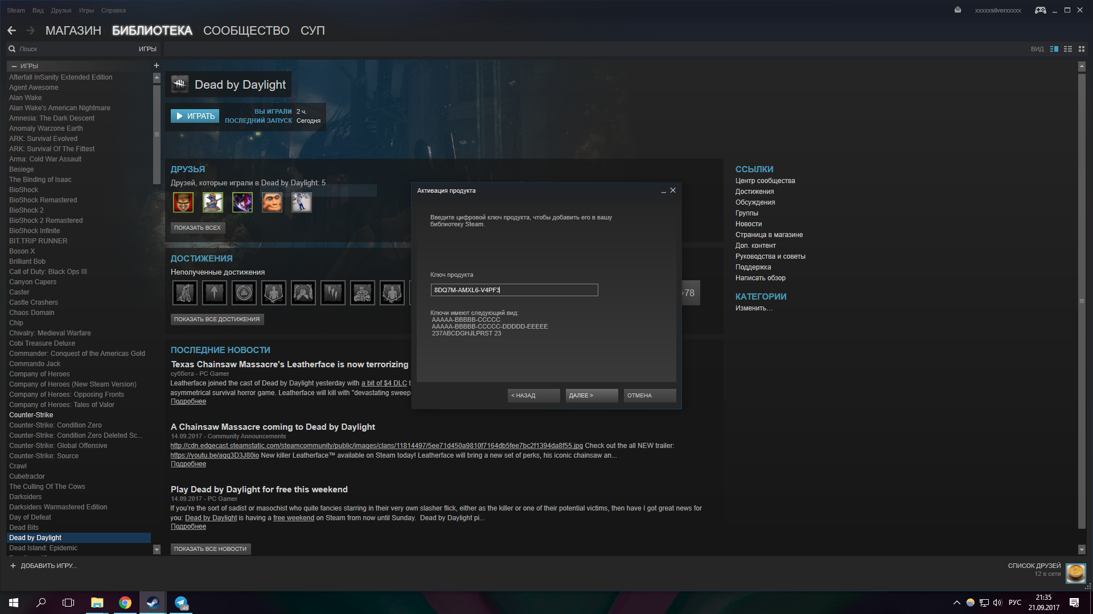1093x614 pixels.
Task: Click ПОКАЗАТЬ ВСЕХ friends button
Action: 198,227
